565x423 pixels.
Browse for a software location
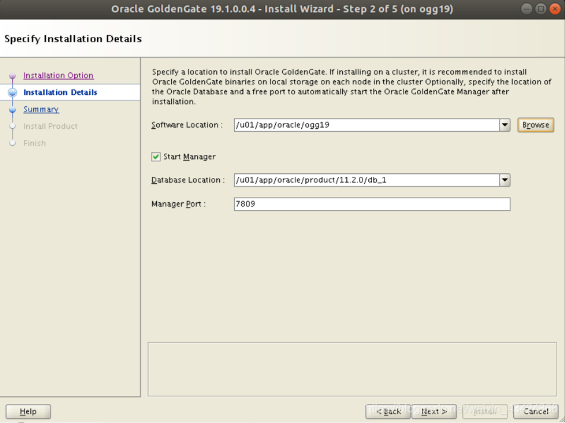(x=536, y=125)
